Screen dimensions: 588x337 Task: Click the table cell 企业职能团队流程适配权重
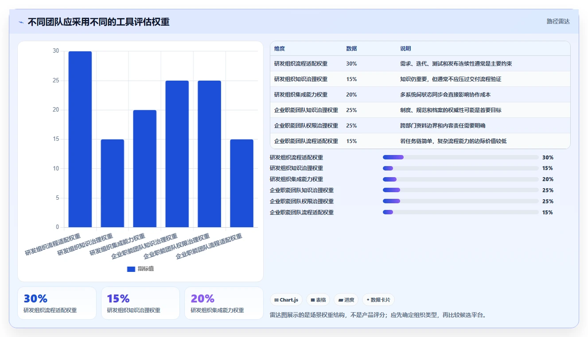[306, 141]
